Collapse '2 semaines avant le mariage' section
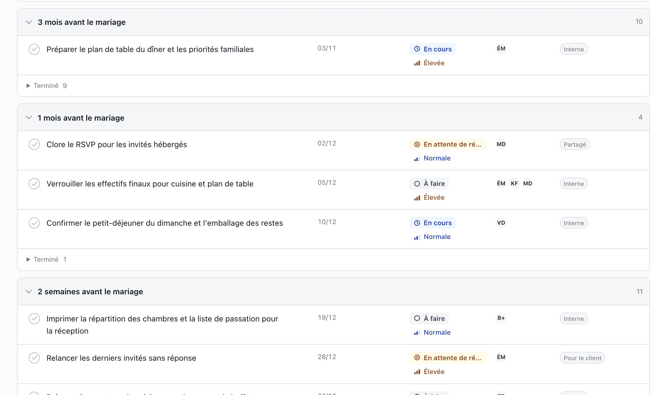Image resolution: width=650 pixels, height=395 pixels. 29,292
